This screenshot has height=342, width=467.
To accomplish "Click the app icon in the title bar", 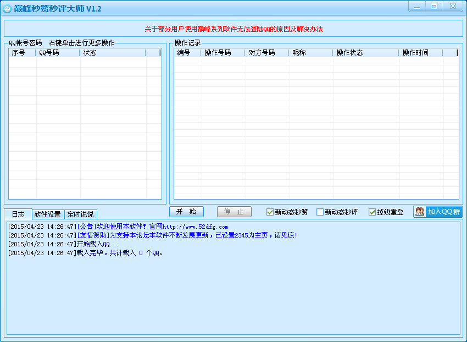I will (8, 8).
